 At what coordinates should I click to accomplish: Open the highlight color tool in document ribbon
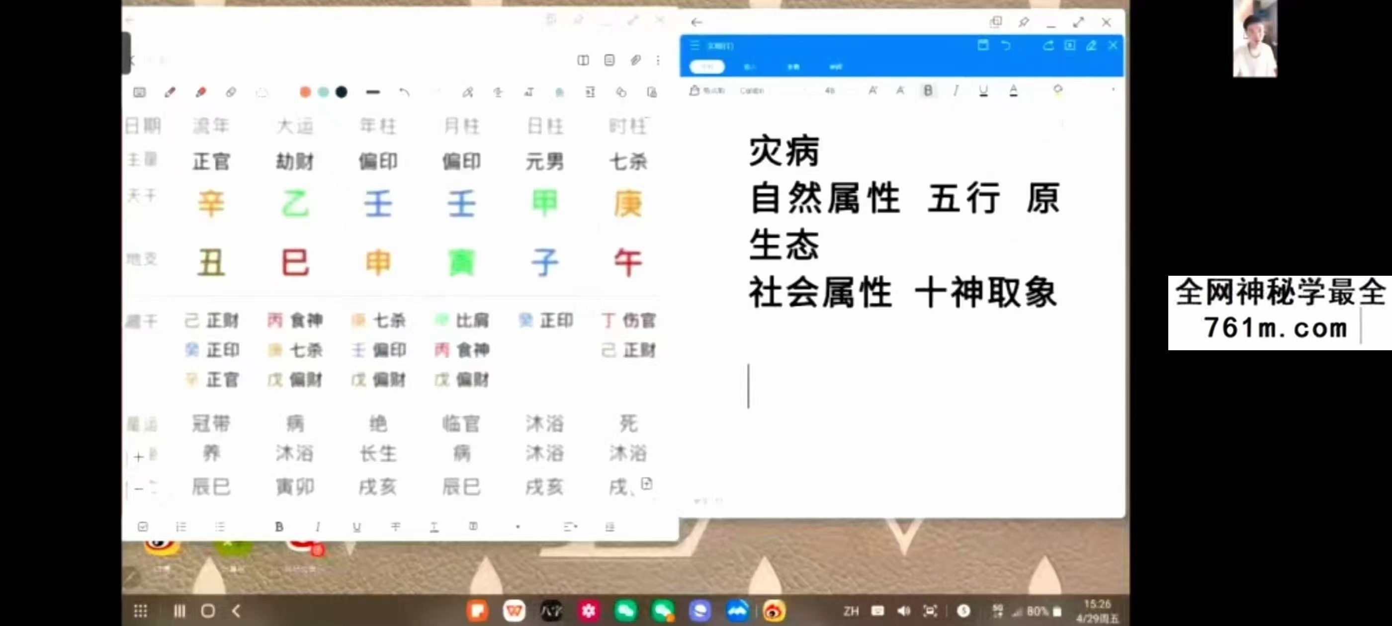tap(1057, 90)
